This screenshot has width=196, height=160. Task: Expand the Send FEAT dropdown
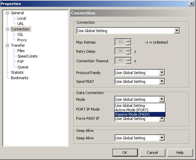click(x=162, y=81)
